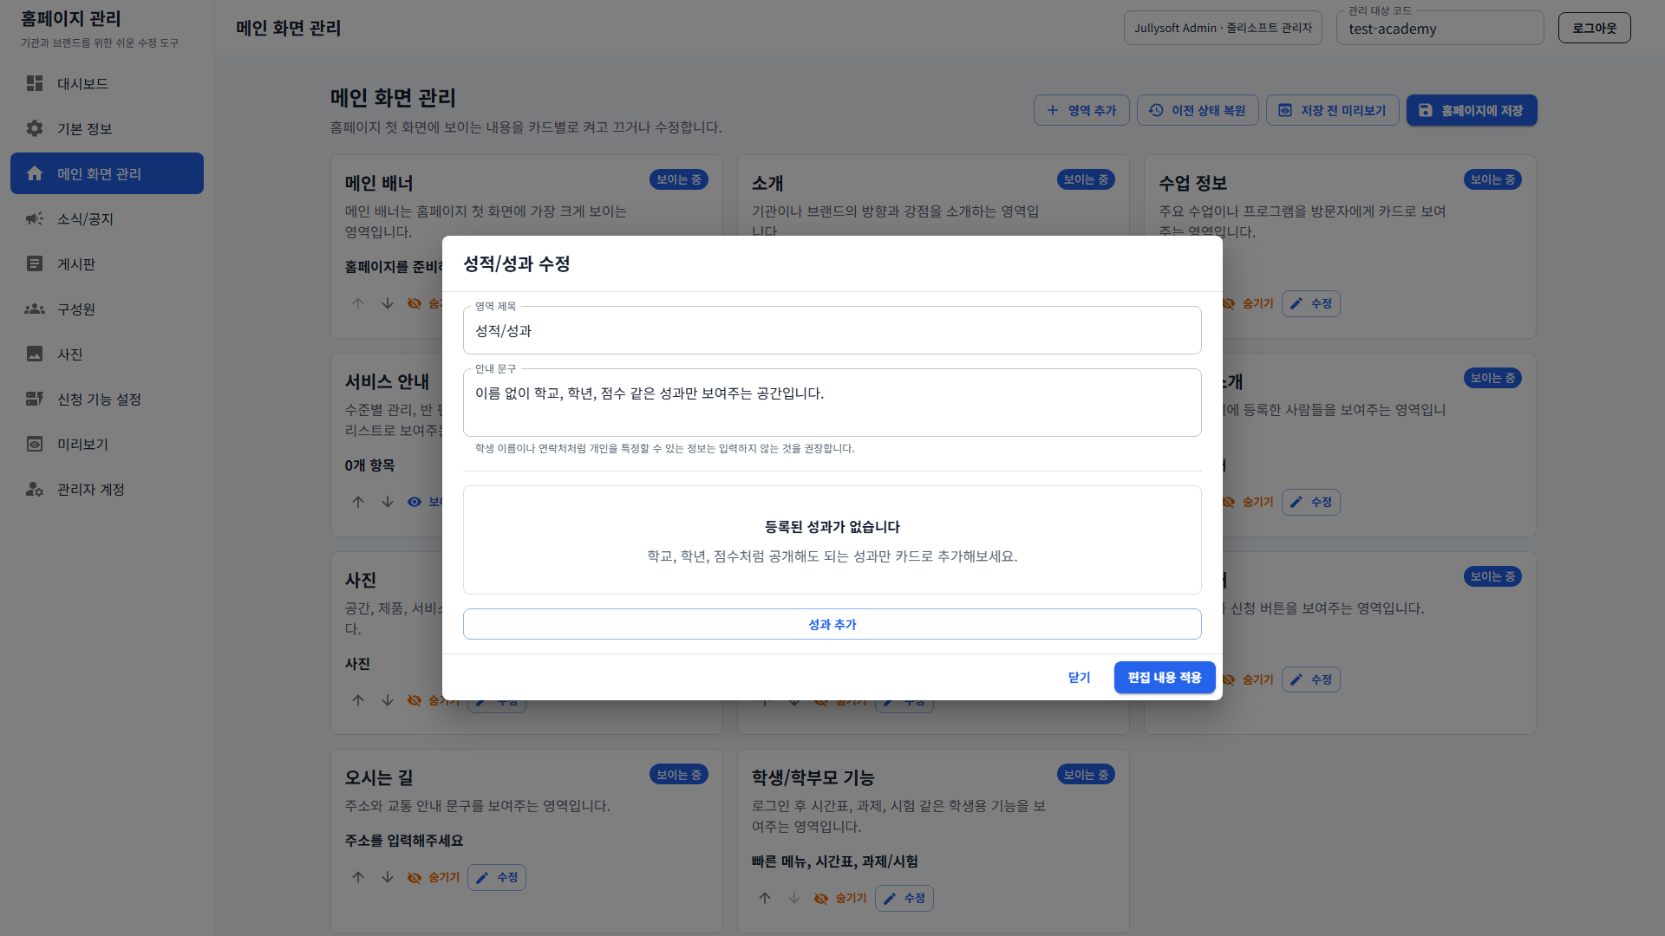Open the 게시판 menu item
1665x936 pixels.
tap(107, 263)
